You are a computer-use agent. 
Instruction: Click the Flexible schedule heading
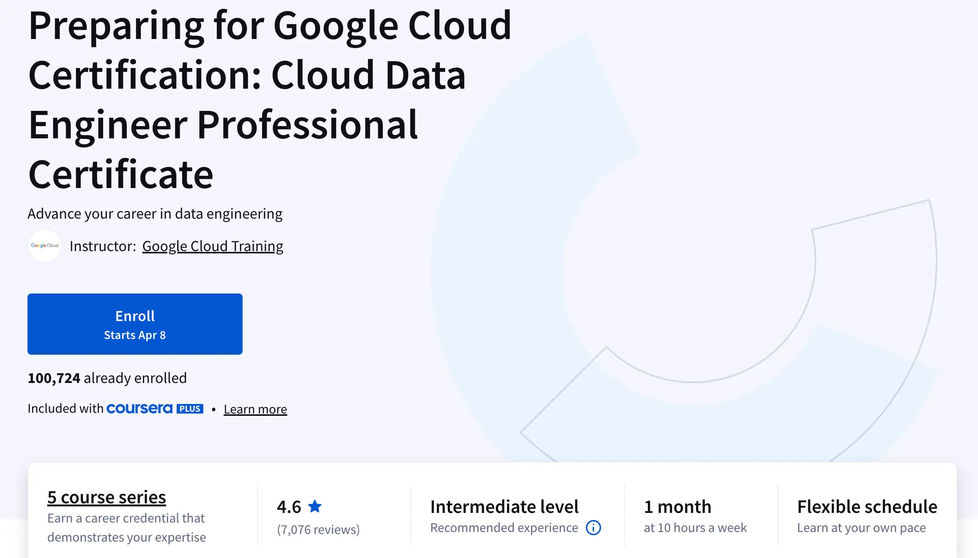pyautogui.click(x=867, y=507)
